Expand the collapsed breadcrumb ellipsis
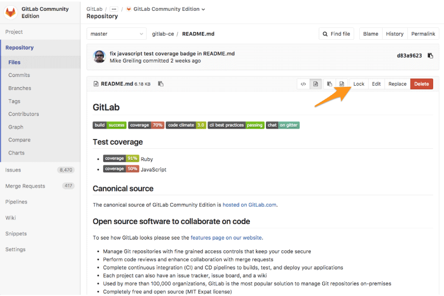Image resolution: width=444 pixels, height=296 pixels. [x=114, y=9]
